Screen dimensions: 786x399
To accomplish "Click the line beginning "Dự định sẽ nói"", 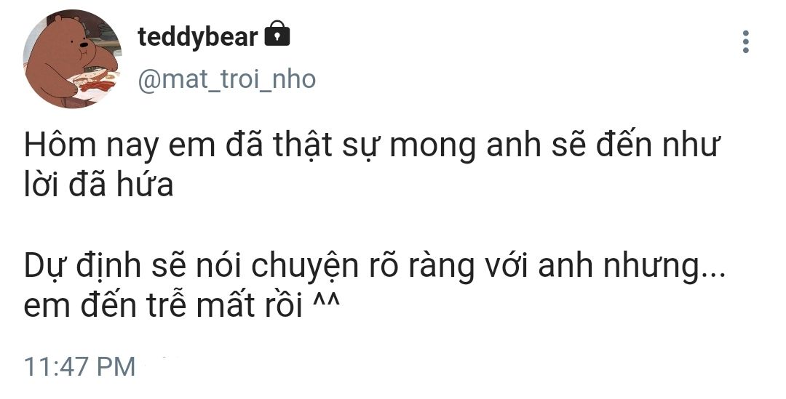I will point(375,266).
